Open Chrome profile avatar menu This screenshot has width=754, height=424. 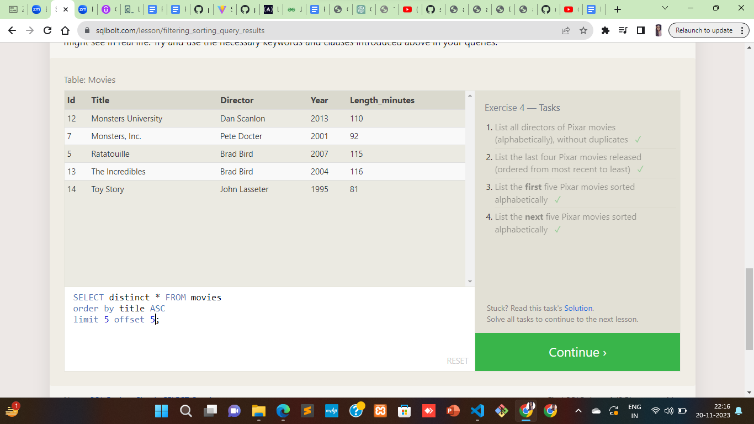point(659,30)
